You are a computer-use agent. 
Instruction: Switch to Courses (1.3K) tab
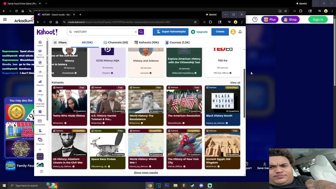coord(177,42)
